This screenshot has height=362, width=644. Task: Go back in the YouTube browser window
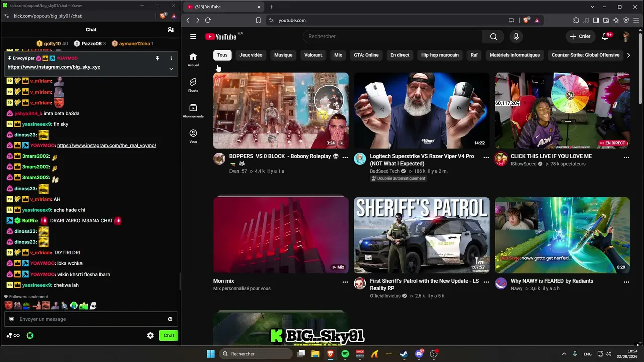[188, 20]
